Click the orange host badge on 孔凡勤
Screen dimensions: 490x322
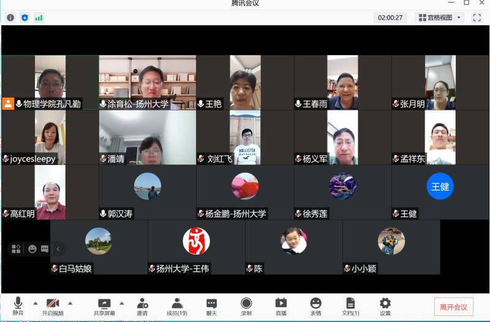pos(8,104)
